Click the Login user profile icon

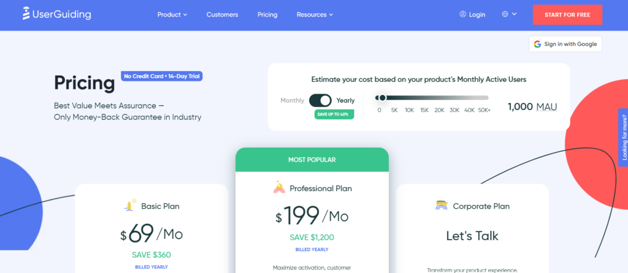click(x=462, y=14)
